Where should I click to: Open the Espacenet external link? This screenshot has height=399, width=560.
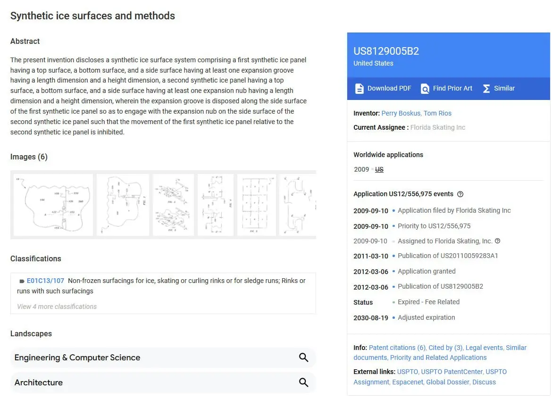tap(407, 382)
